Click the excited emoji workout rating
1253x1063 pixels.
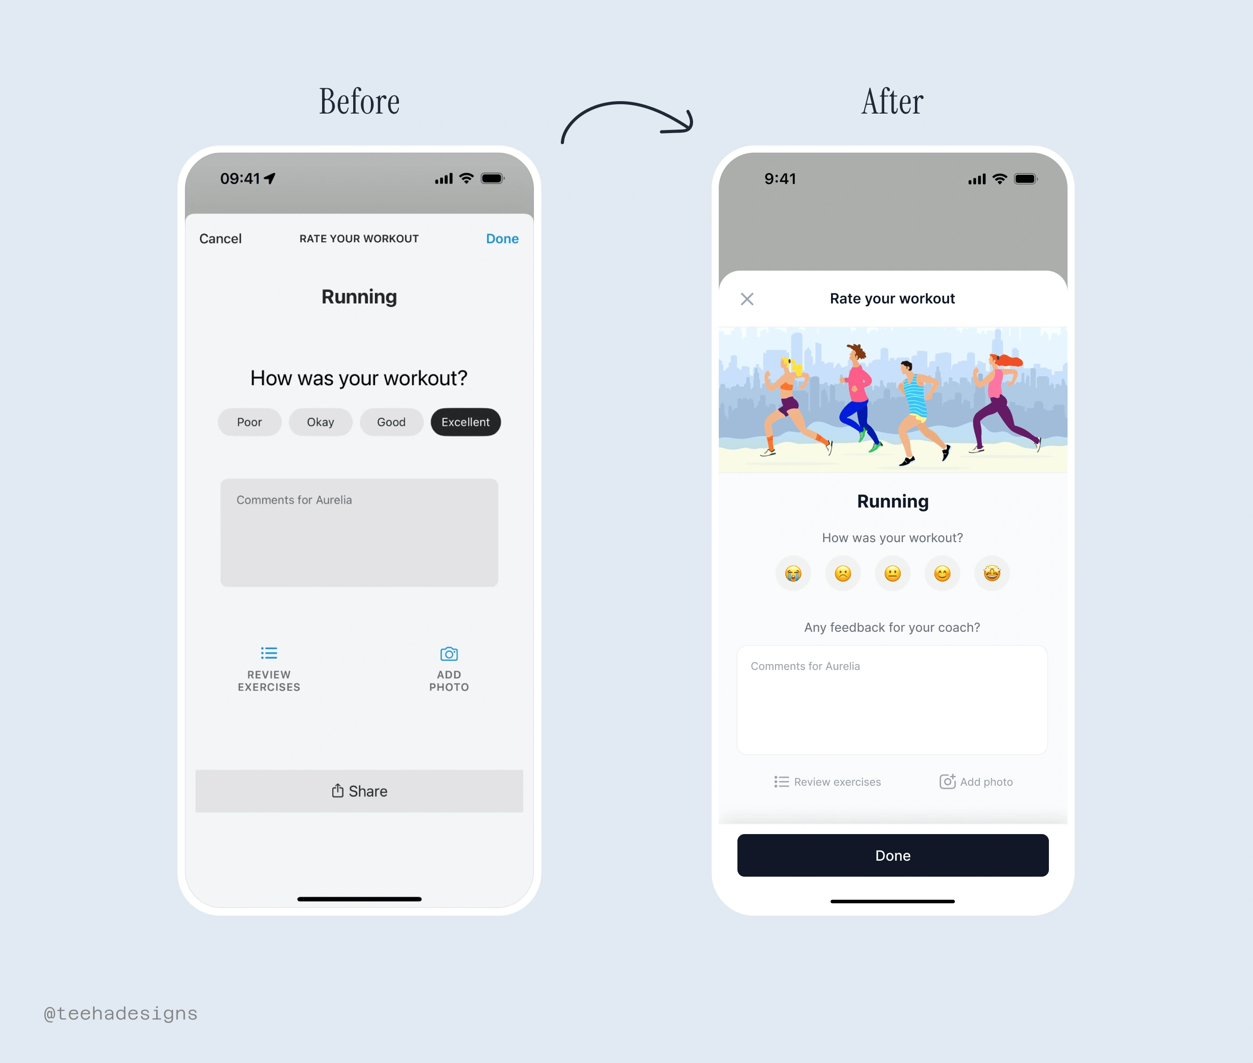tap(991, 573)
